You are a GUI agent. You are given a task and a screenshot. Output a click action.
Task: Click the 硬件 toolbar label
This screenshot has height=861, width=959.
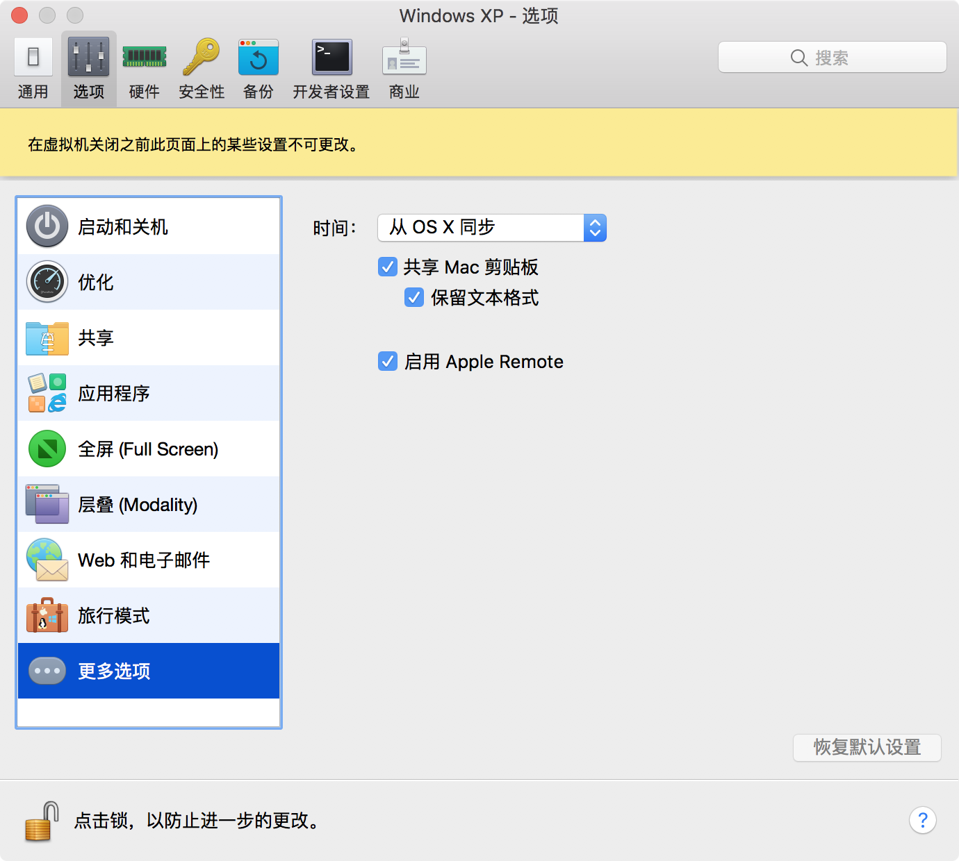(145, 92)
